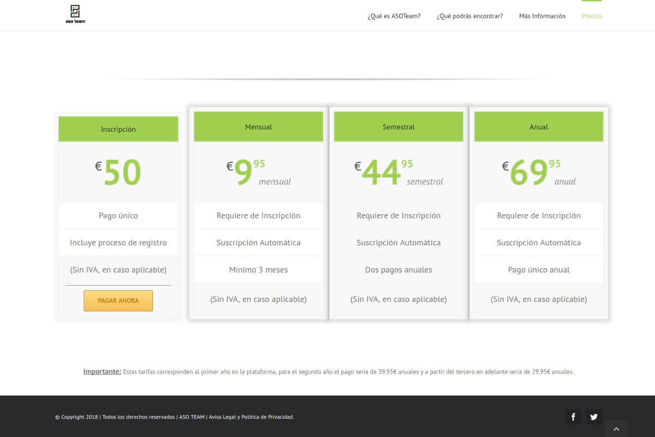Open the Facebook social icon

click(x=573, y=417)
